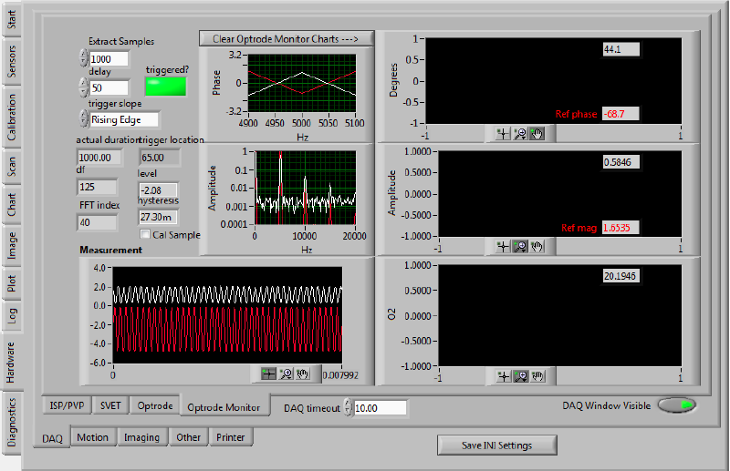Select crosshair cursor tool on Degrees chart
The height and width of the screenshot is (471, 730).
pyautogui.click(x=503, y=134)
